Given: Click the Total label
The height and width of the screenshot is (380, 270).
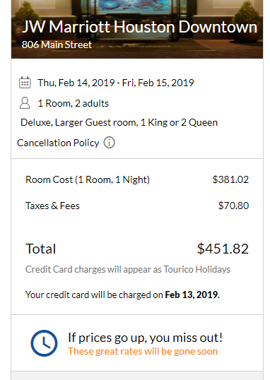Looking at the screenshot, I should 41,249.
